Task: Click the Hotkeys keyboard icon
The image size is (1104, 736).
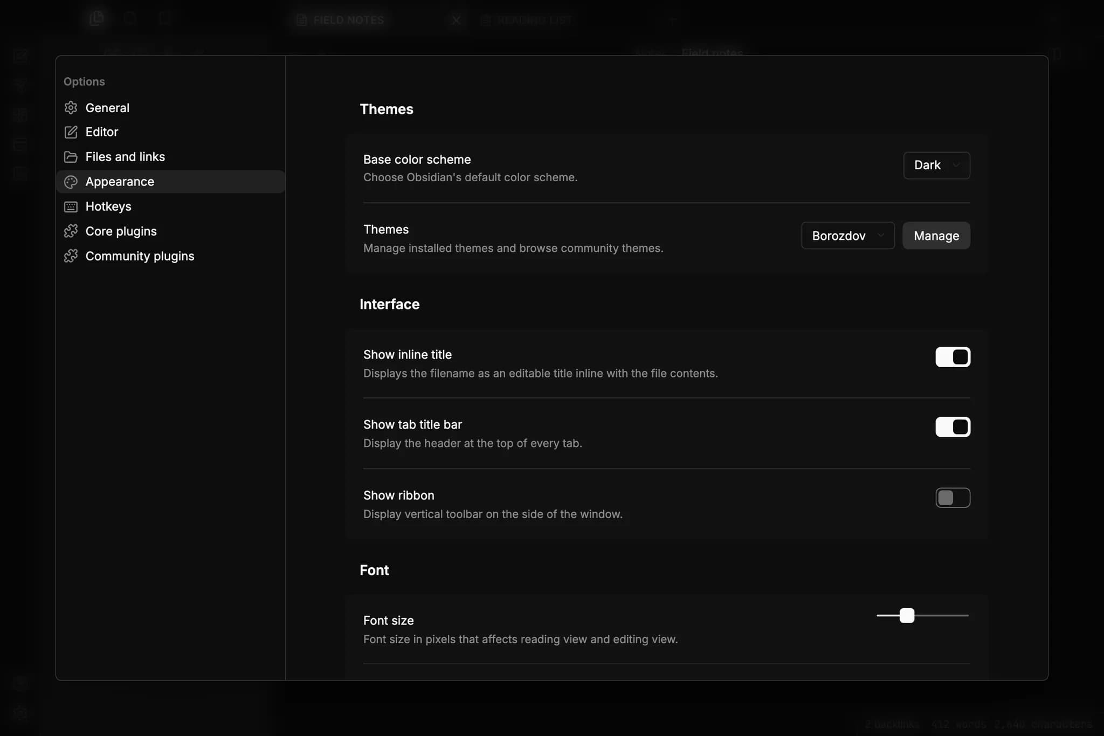Action: [71, 207]
